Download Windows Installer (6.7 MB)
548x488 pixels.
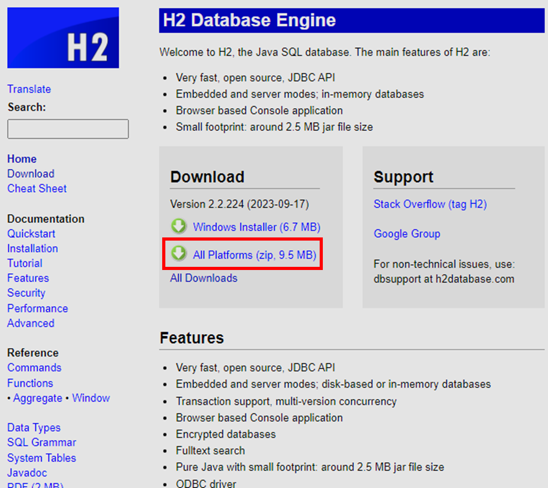(x=257, y=227)
